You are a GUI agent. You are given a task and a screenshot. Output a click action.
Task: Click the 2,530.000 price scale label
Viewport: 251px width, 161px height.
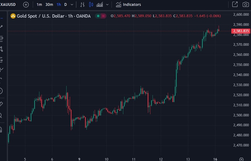(241, 85)
